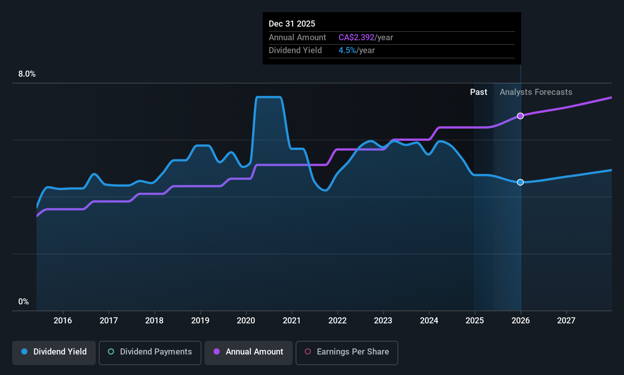Click the Annual Amount tooltip row label
This screenshot has width=624, height=375.
coord(297,38)
